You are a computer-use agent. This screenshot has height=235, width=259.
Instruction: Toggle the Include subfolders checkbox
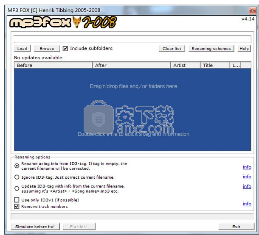coord(65,49)
